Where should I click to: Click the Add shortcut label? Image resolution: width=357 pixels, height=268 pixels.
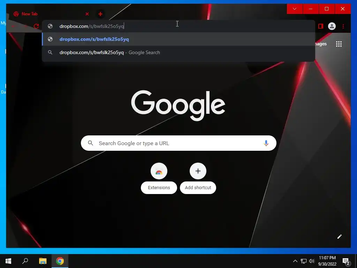(198, 187)
